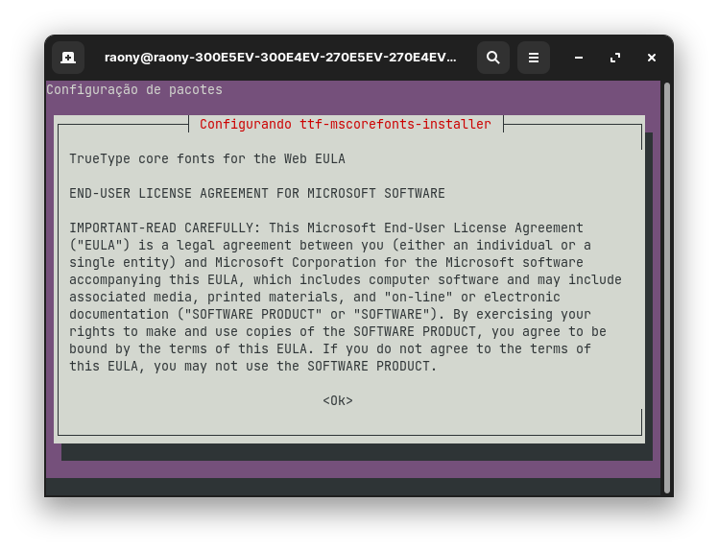This screenshot has height=551, width=718.
Task: Click 'TrueType core fonts for the Web EULA' line
Action: coord(207,159)
